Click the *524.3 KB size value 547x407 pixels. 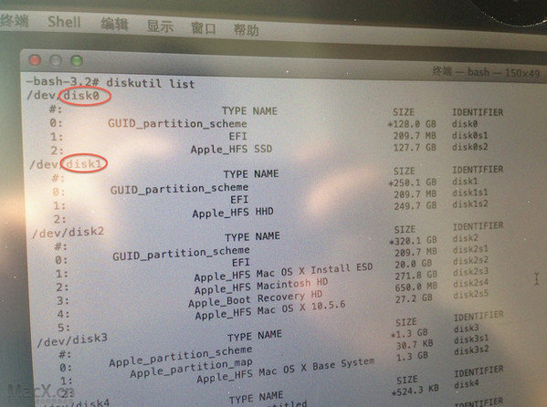tap(416, 390)
